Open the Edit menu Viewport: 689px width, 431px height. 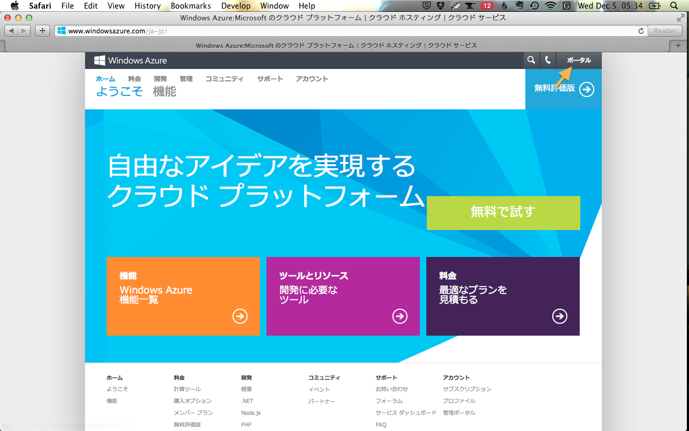[91, 6]
